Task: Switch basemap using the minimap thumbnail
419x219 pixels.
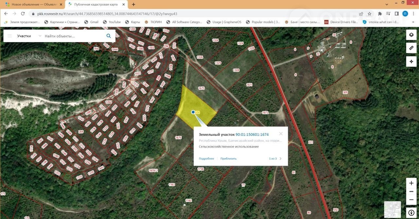Action: (392, 210)
